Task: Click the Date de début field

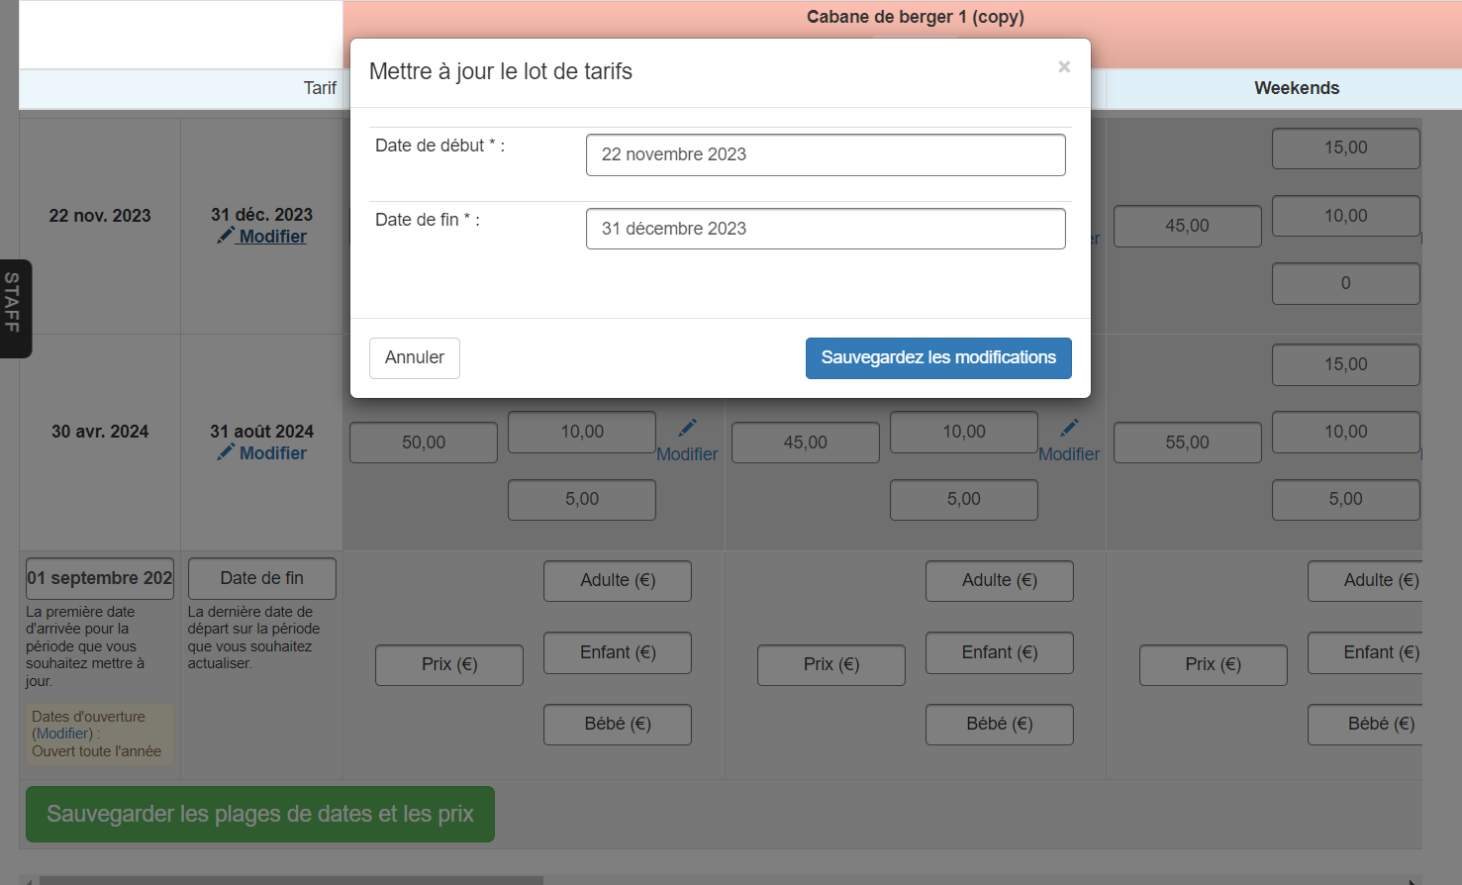Action: click(826, 154)
